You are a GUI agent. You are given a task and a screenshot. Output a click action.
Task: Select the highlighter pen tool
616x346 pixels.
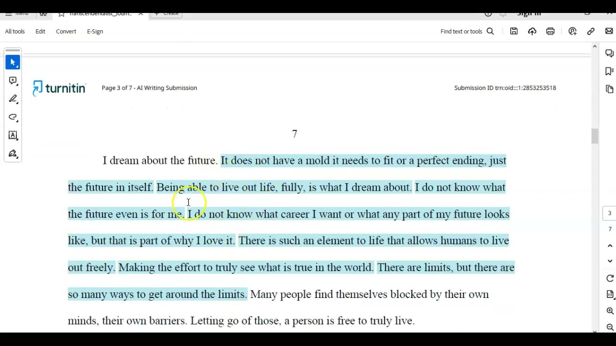(x=13, y=99)
